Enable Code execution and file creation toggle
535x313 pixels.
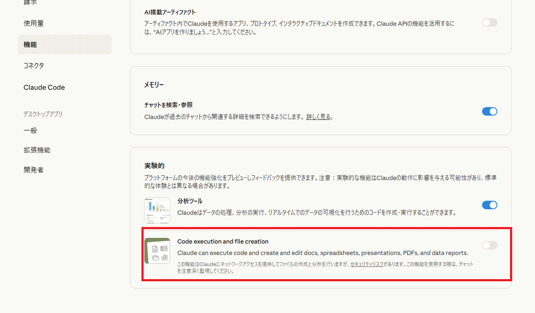[x=490, y=245]
